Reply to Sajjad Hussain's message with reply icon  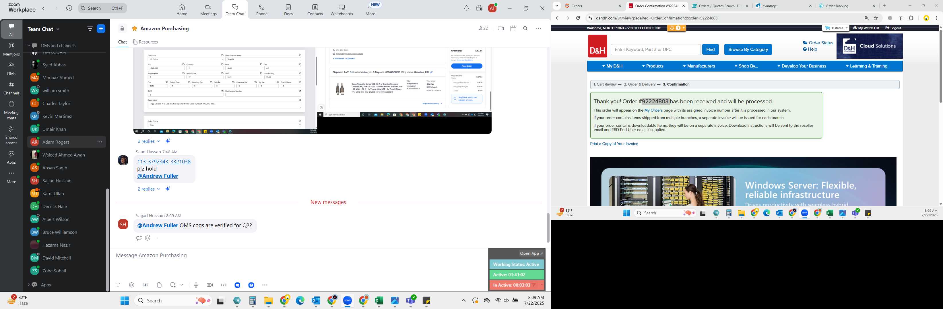[x=138, y=238]
